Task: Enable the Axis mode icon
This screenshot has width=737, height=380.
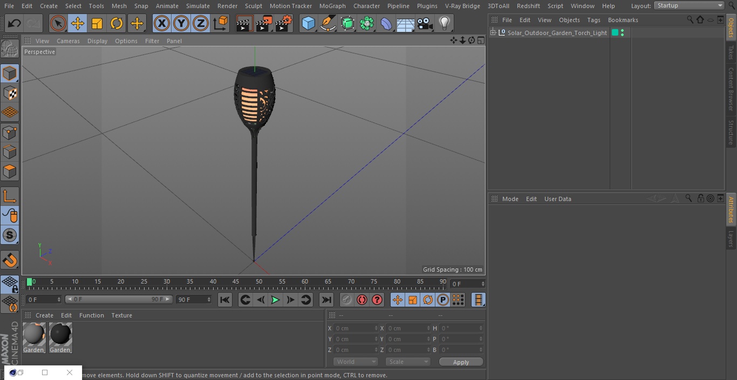Action: pyautogui.click(x=10, y=196)
